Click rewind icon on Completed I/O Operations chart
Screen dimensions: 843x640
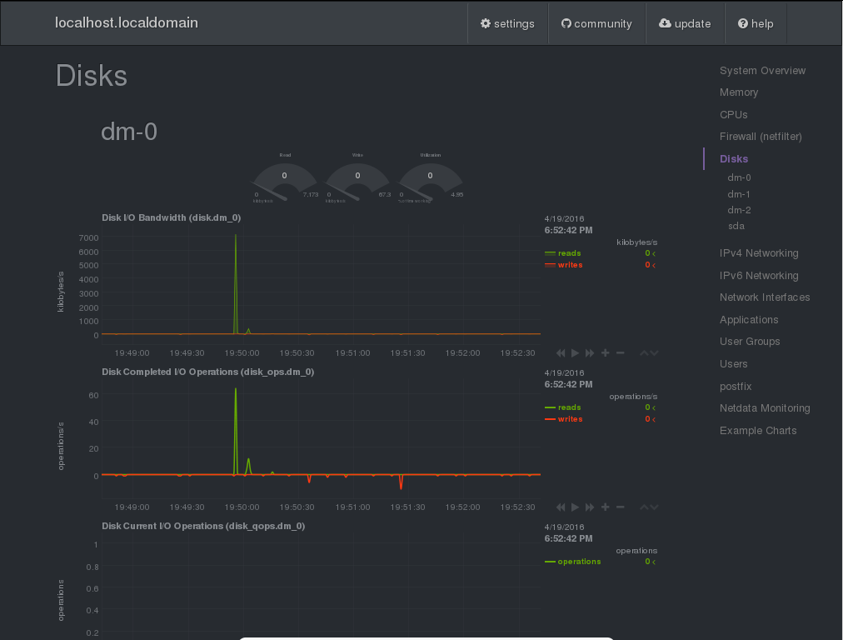(x=561, y=507)
